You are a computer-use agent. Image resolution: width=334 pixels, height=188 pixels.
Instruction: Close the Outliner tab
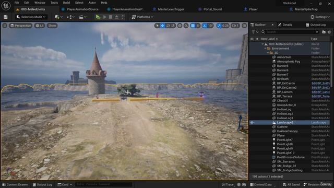pos(272,25)
